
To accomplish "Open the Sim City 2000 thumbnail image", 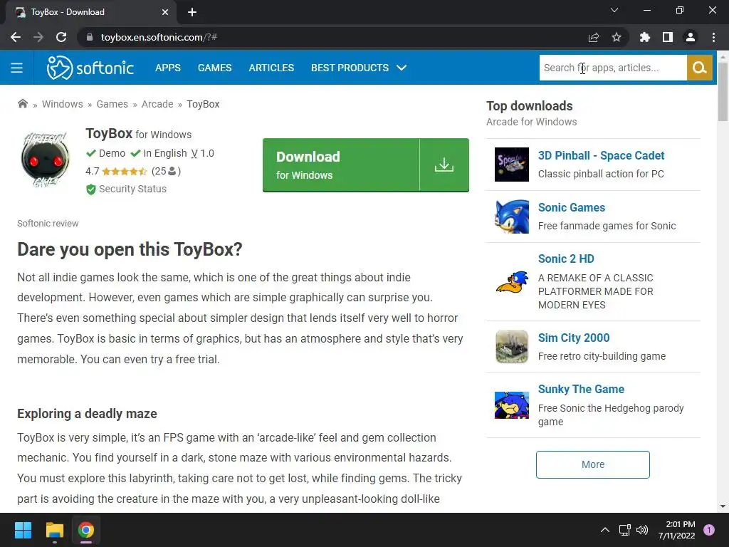I will (511, 347).
